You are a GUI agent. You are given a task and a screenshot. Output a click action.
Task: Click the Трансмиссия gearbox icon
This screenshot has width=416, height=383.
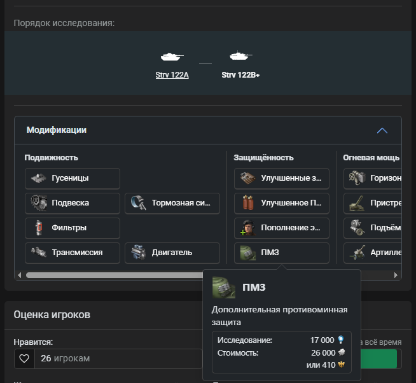coord(39,252)
